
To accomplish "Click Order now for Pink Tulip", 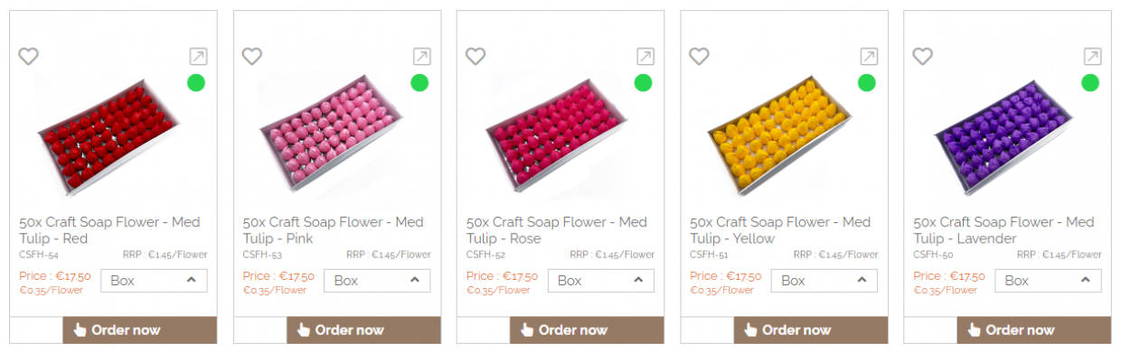I will pyautogui.click(x=363, y=330).
